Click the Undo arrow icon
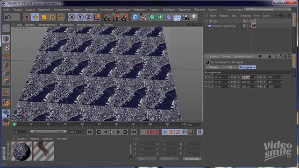 pyautogui.click(x=8, y=17)
